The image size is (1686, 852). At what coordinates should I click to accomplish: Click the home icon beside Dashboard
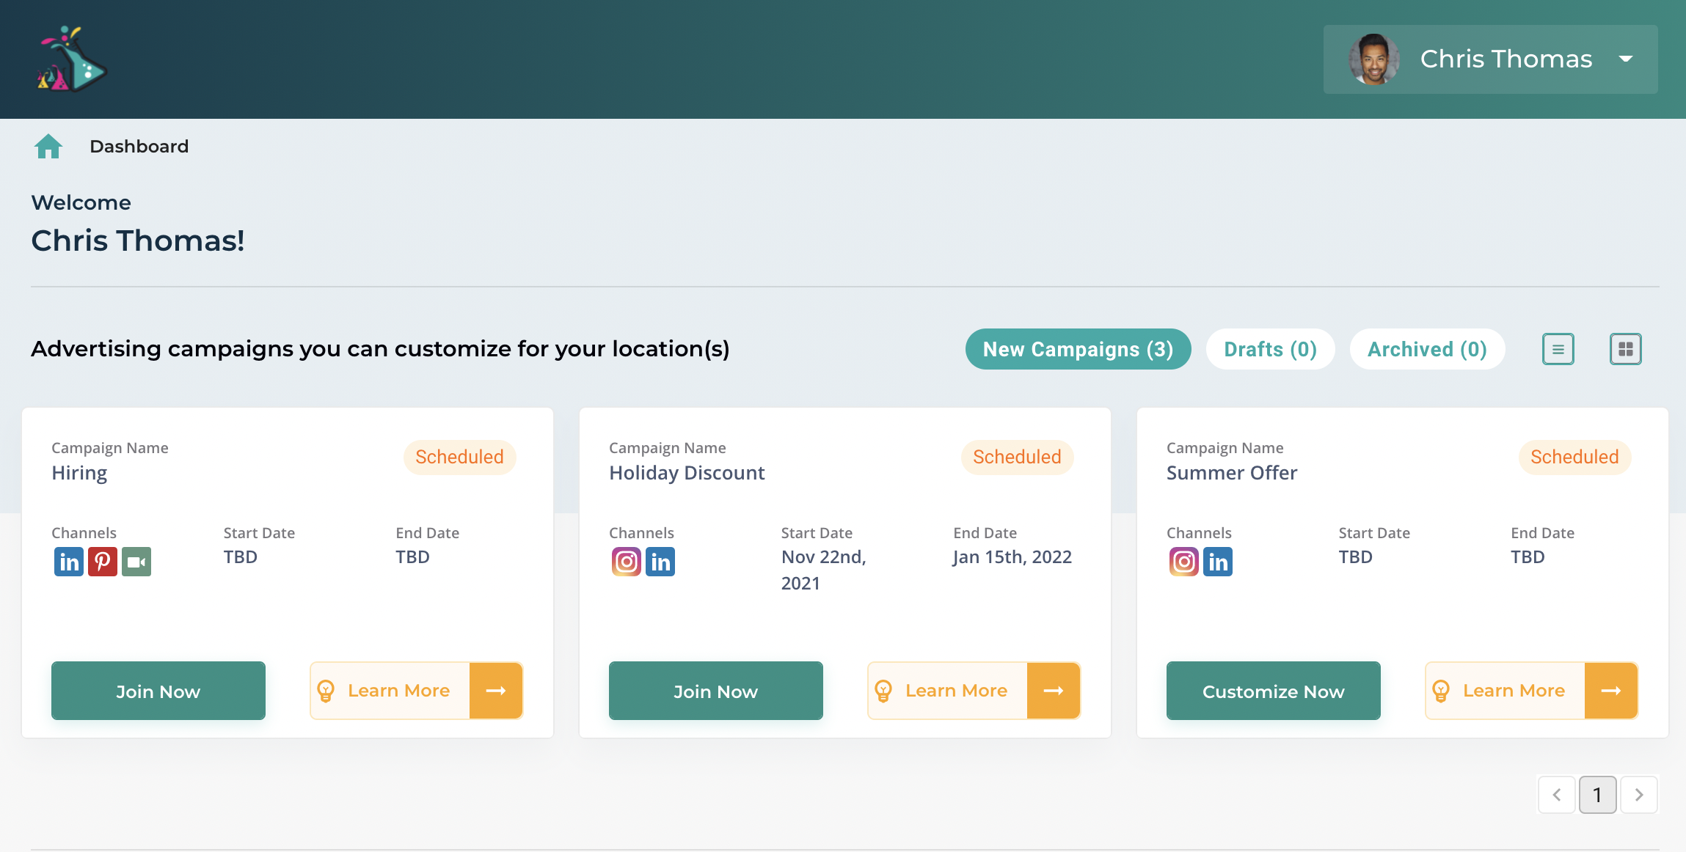[x=48, y=147]
